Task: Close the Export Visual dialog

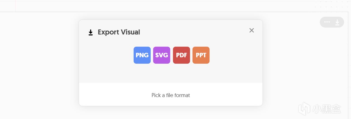Action: [252, 30]
